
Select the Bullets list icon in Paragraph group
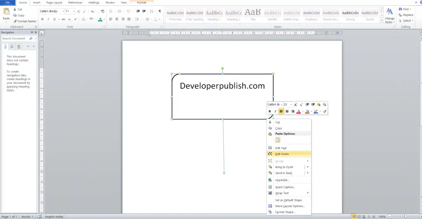click(110, 11)
